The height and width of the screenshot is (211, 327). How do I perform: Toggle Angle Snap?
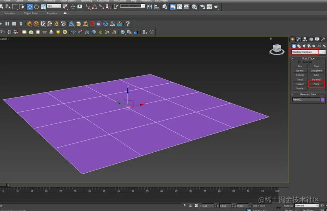[95, 7]
